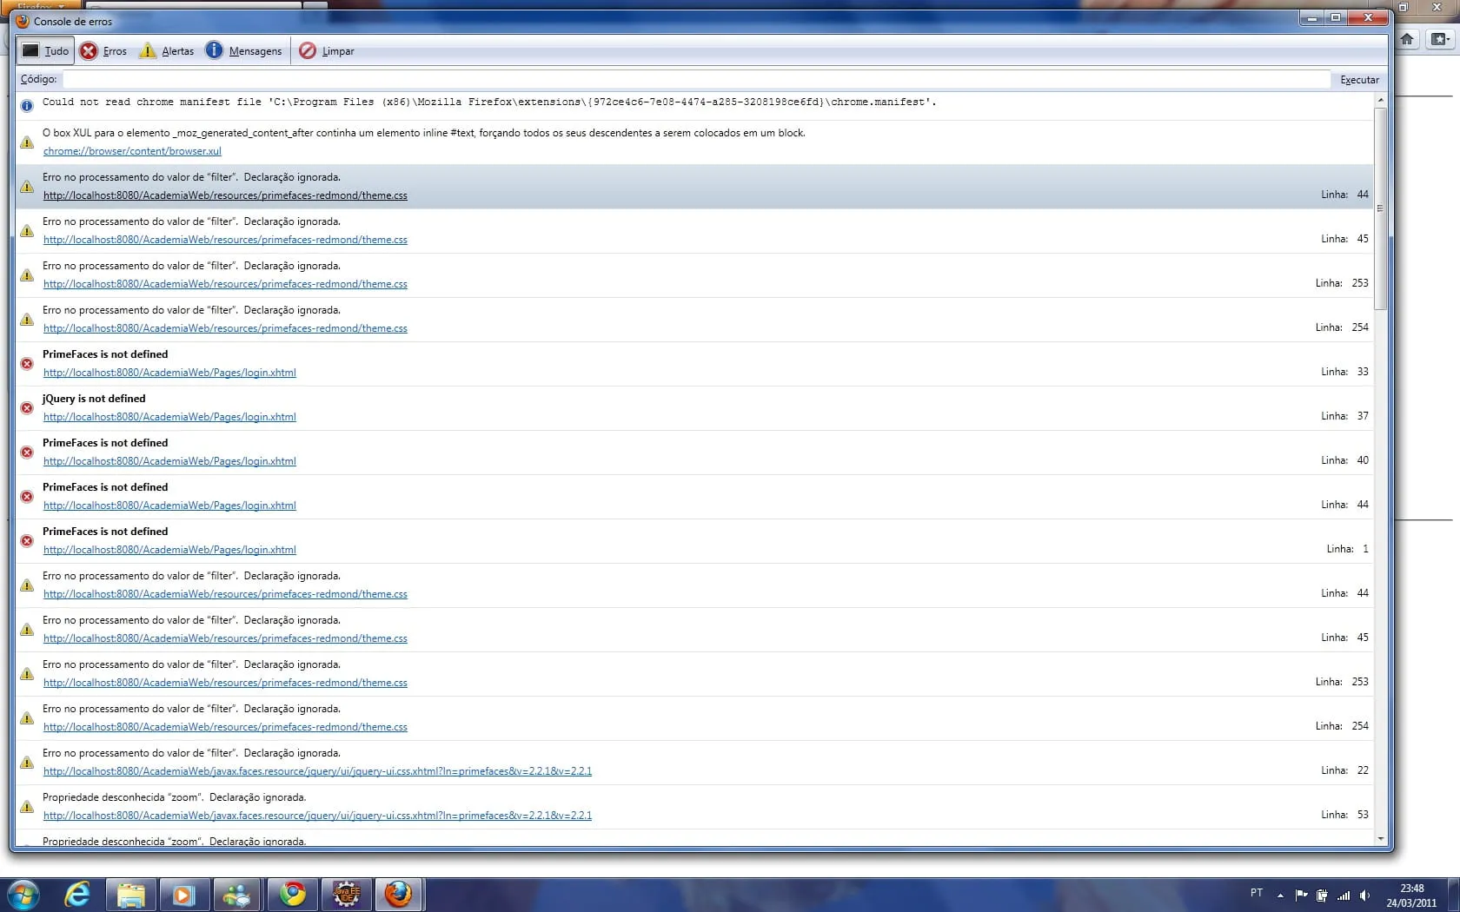Click the power icon in the system tray
1460x912 pixels.
pos(1322,895)
